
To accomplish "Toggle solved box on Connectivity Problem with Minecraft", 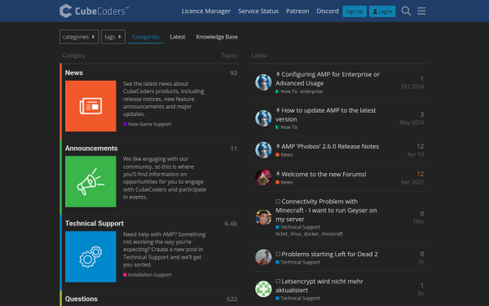I will click(x=278, y=202).
